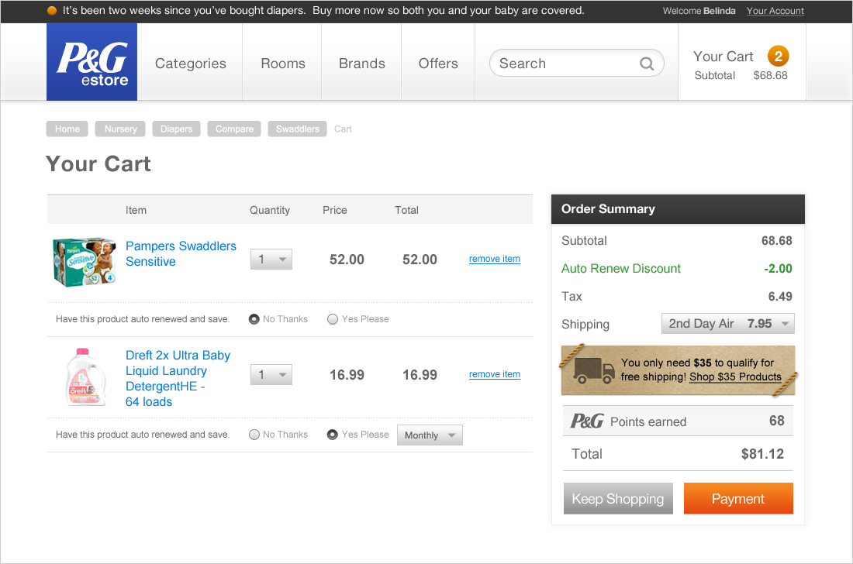Go to Nursery breadcrumb

coord(120,129)
